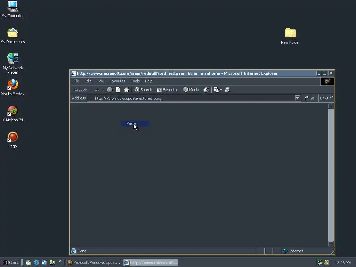
Task: Select My Network Places desktop icon
Action: pos(13,64)
